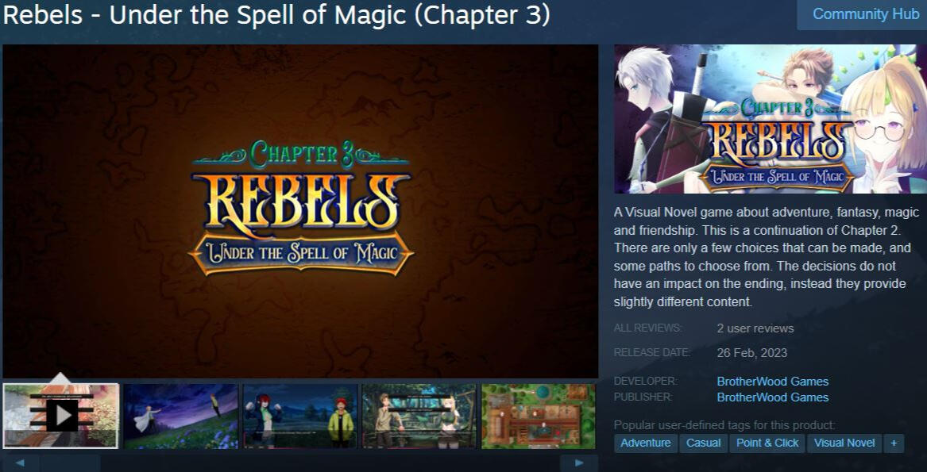
Task: View the 2 user reviews
Action: tap(755, 328)
